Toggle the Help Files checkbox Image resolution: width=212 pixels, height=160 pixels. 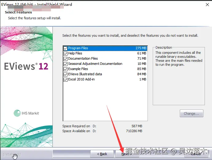65,54
